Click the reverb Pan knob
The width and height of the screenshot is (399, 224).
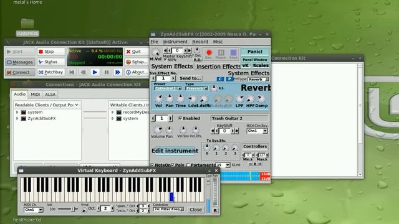tap(170, 98)
